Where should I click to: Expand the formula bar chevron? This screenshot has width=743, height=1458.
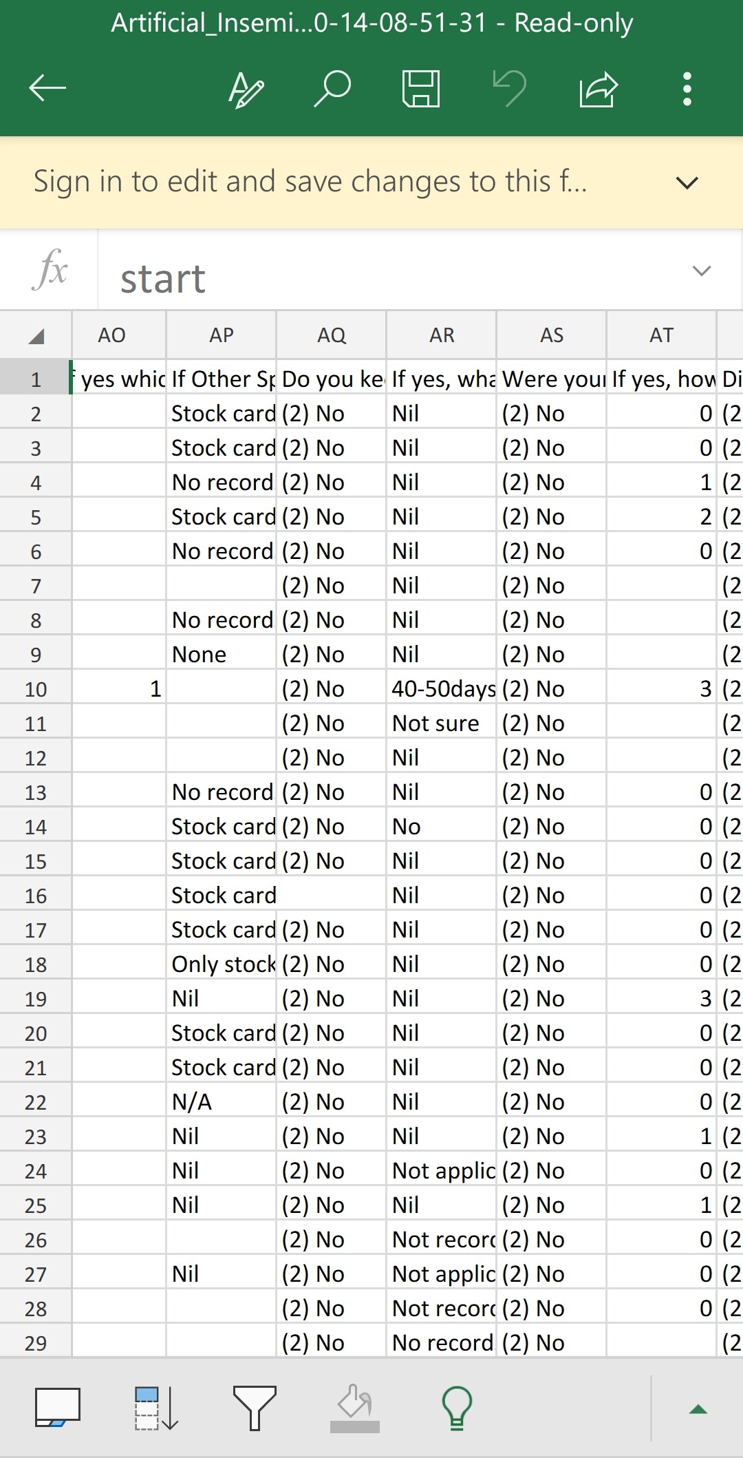[x=701, y=271]
